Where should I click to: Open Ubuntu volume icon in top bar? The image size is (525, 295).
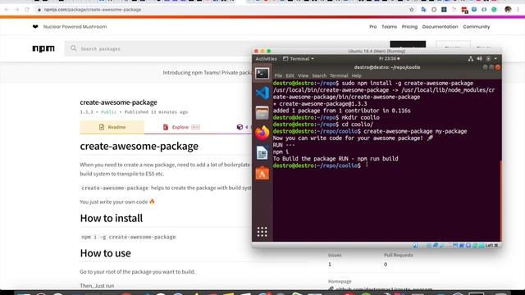(479, 59)
